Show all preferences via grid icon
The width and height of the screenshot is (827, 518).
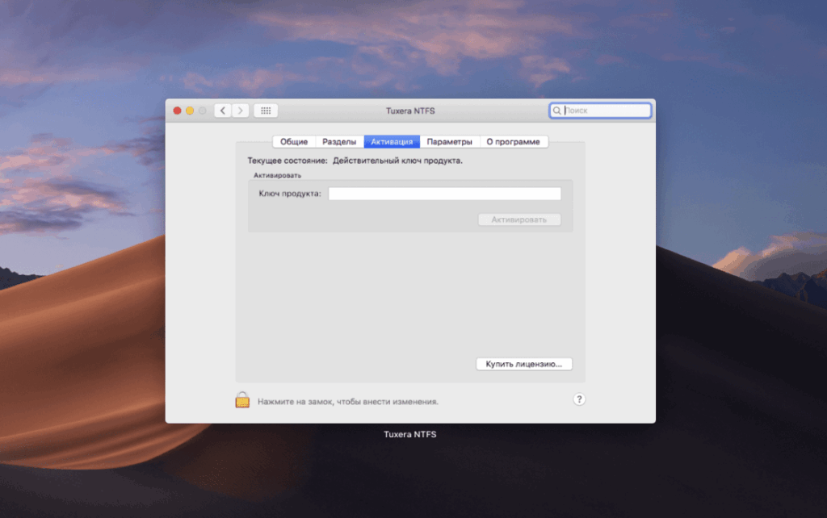(266, 111)
